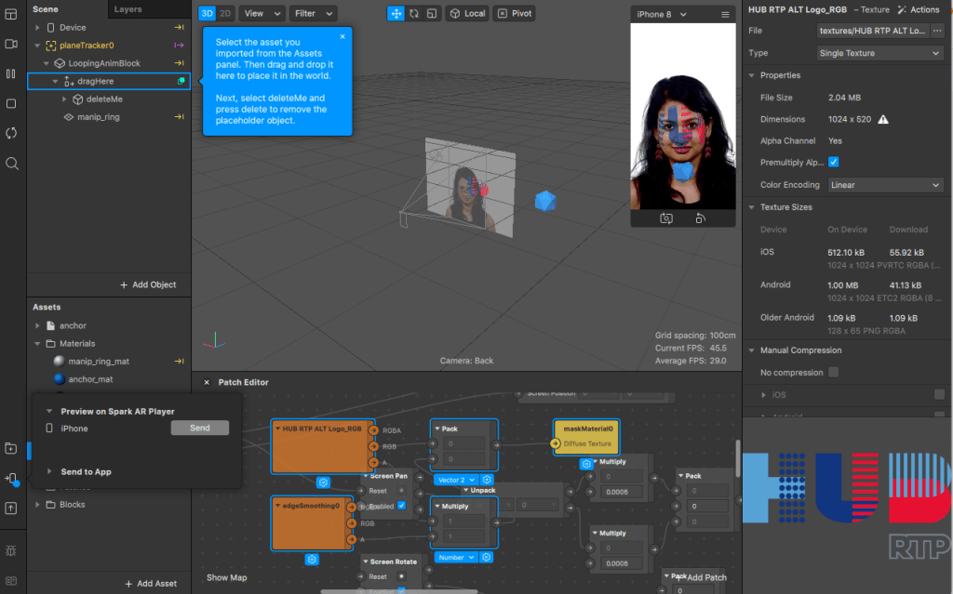Select the scale manipulator tool

[432, 14]
